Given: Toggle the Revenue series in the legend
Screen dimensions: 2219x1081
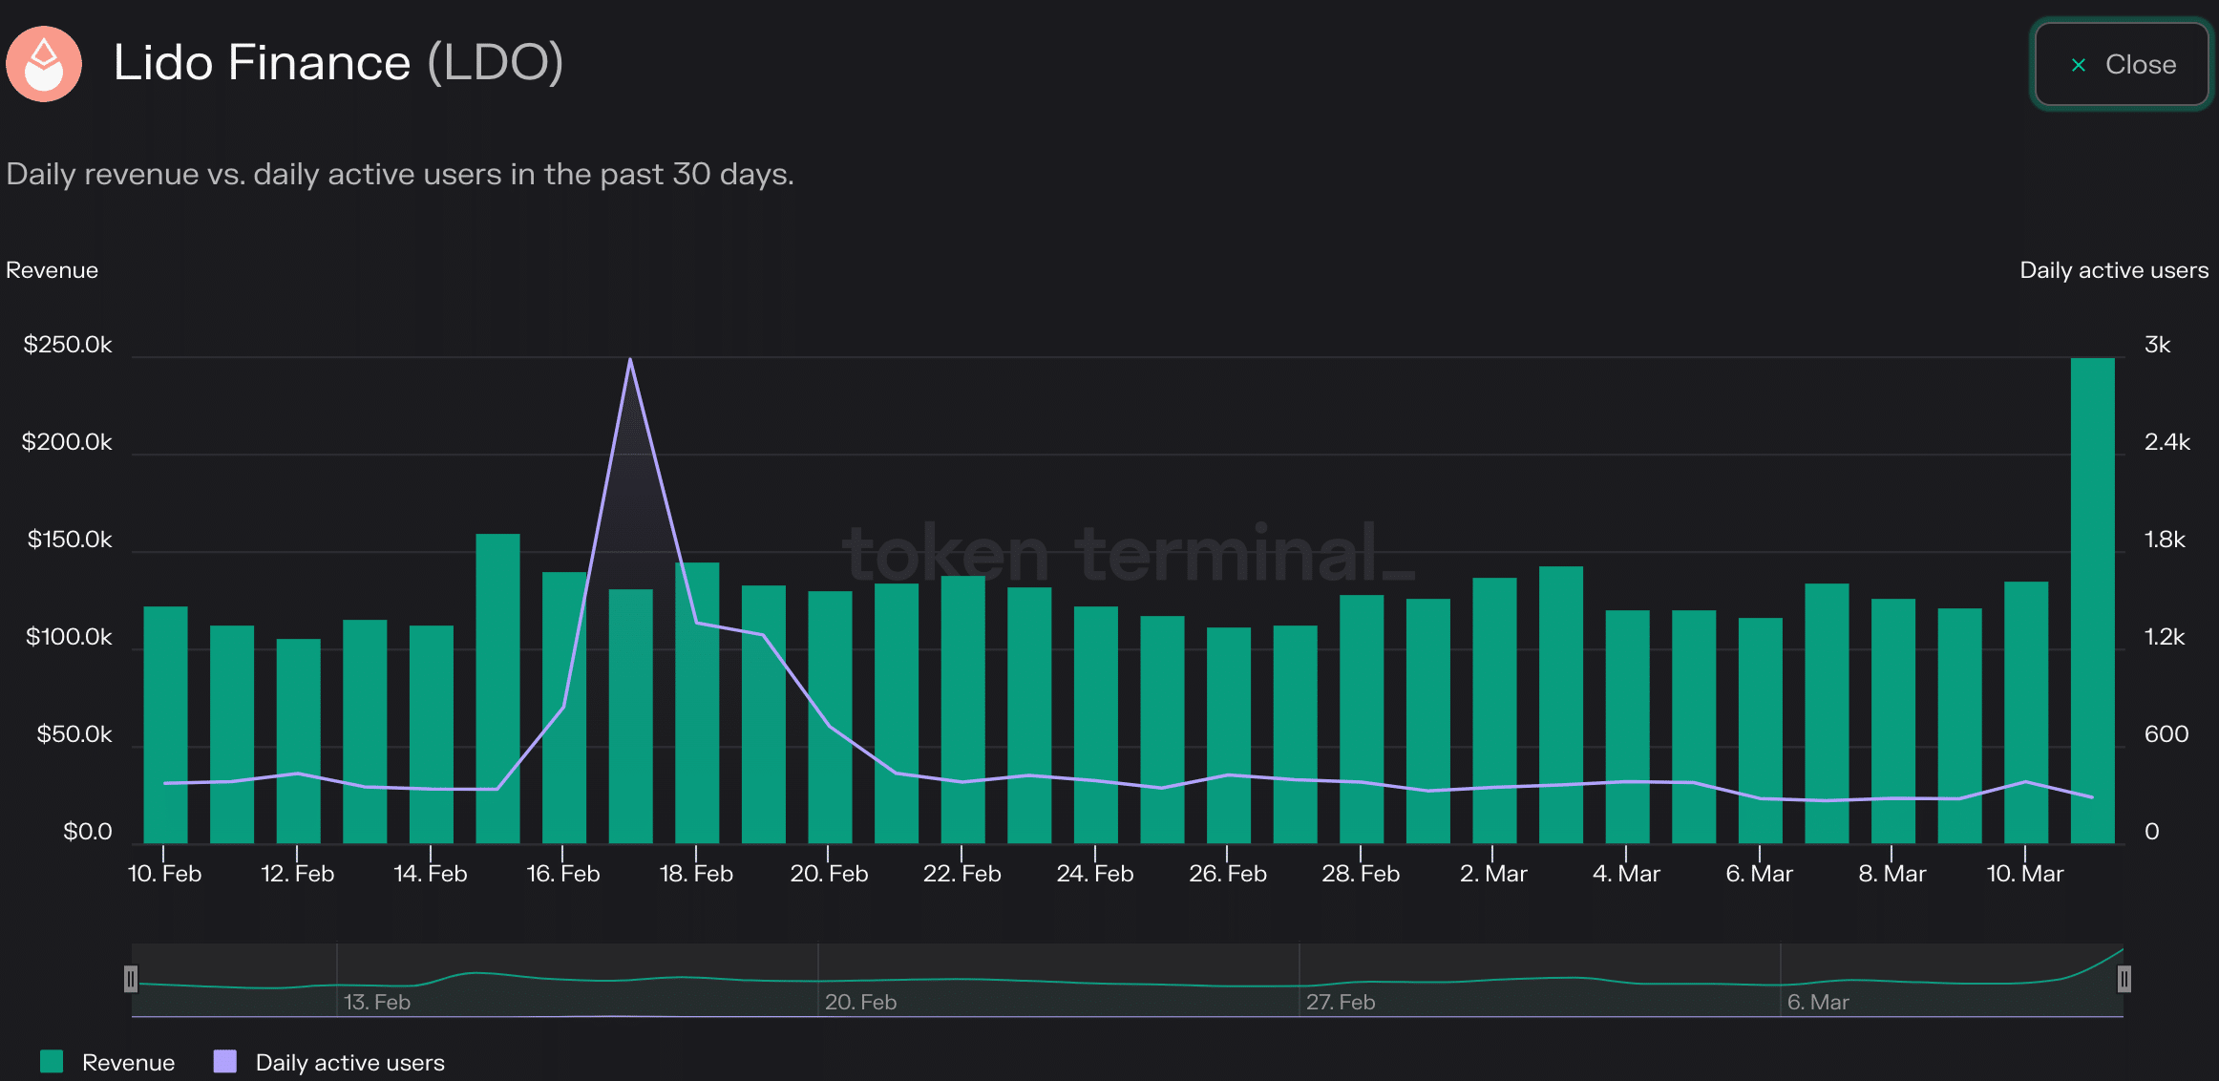Looking at the screenshot, I should coord(108,1062).
